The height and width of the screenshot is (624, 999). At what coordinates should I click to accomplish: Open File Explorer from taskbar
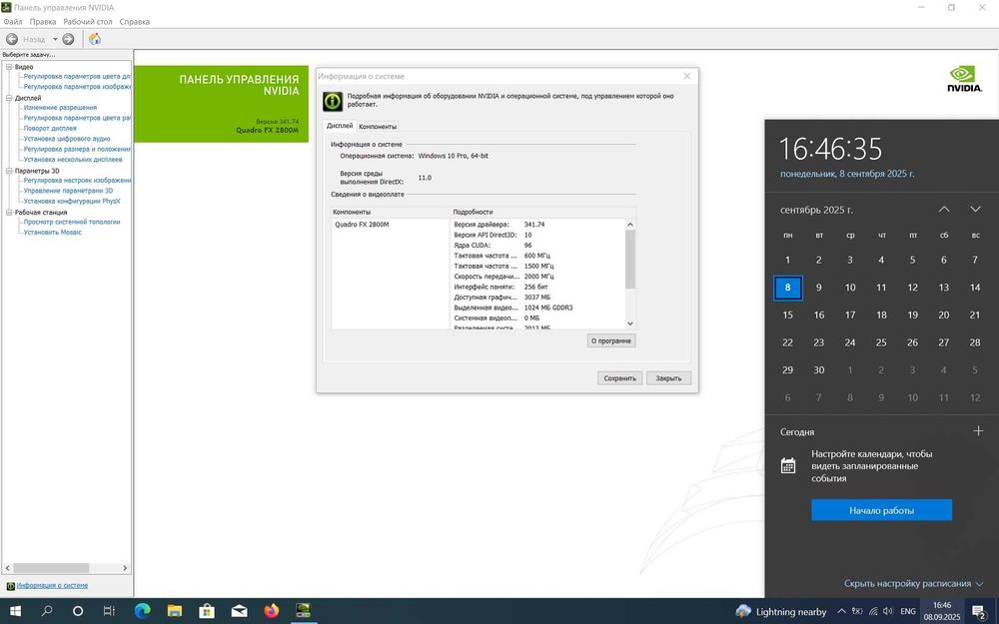(175, 611)
